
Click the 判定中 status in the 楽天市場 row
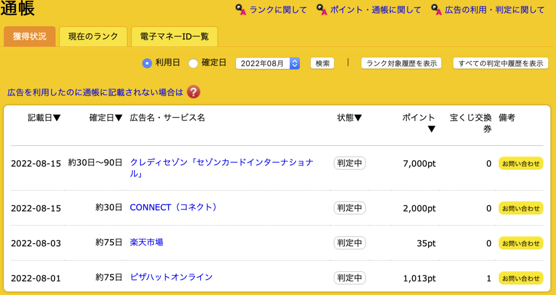pos(350,243)
